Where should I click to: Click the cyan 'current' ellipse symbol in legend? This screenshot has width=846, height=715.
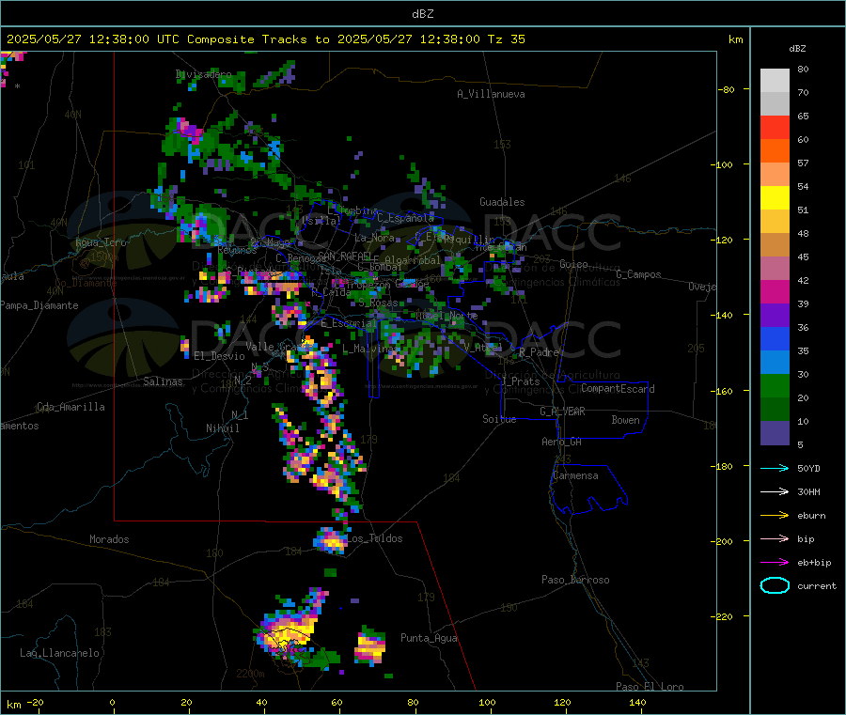[775, 585]
